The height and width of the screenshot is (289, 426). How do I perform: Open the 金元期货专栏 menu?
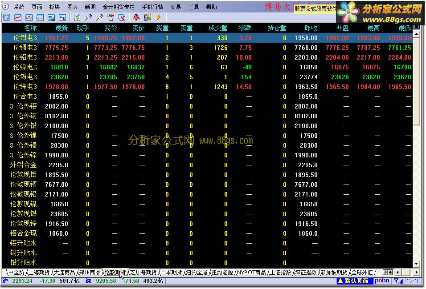119,7
